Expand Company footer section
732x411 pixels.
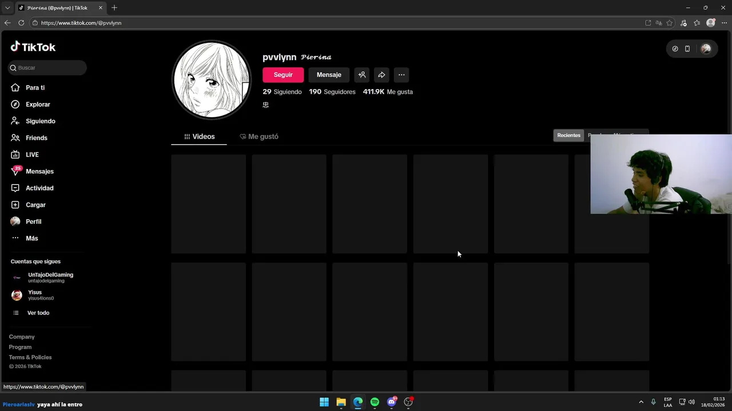tap(22, 337)
